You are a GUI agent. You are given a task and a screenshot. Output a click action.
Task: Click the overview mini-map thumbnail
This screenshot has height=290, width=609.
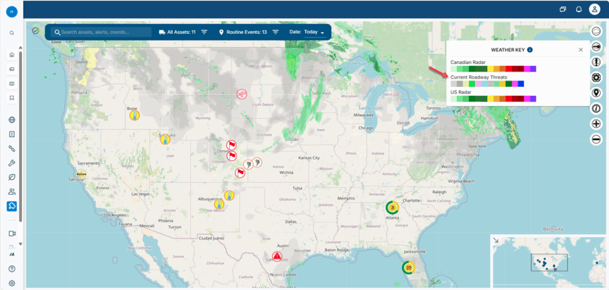pos(549,262)
